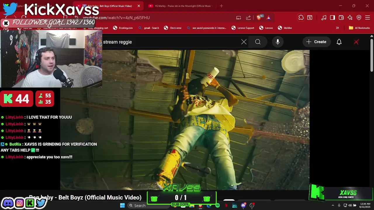Open volume control in tray
Image resolution: width=374 pixels, height=210 pixels.
coord(350,205)
